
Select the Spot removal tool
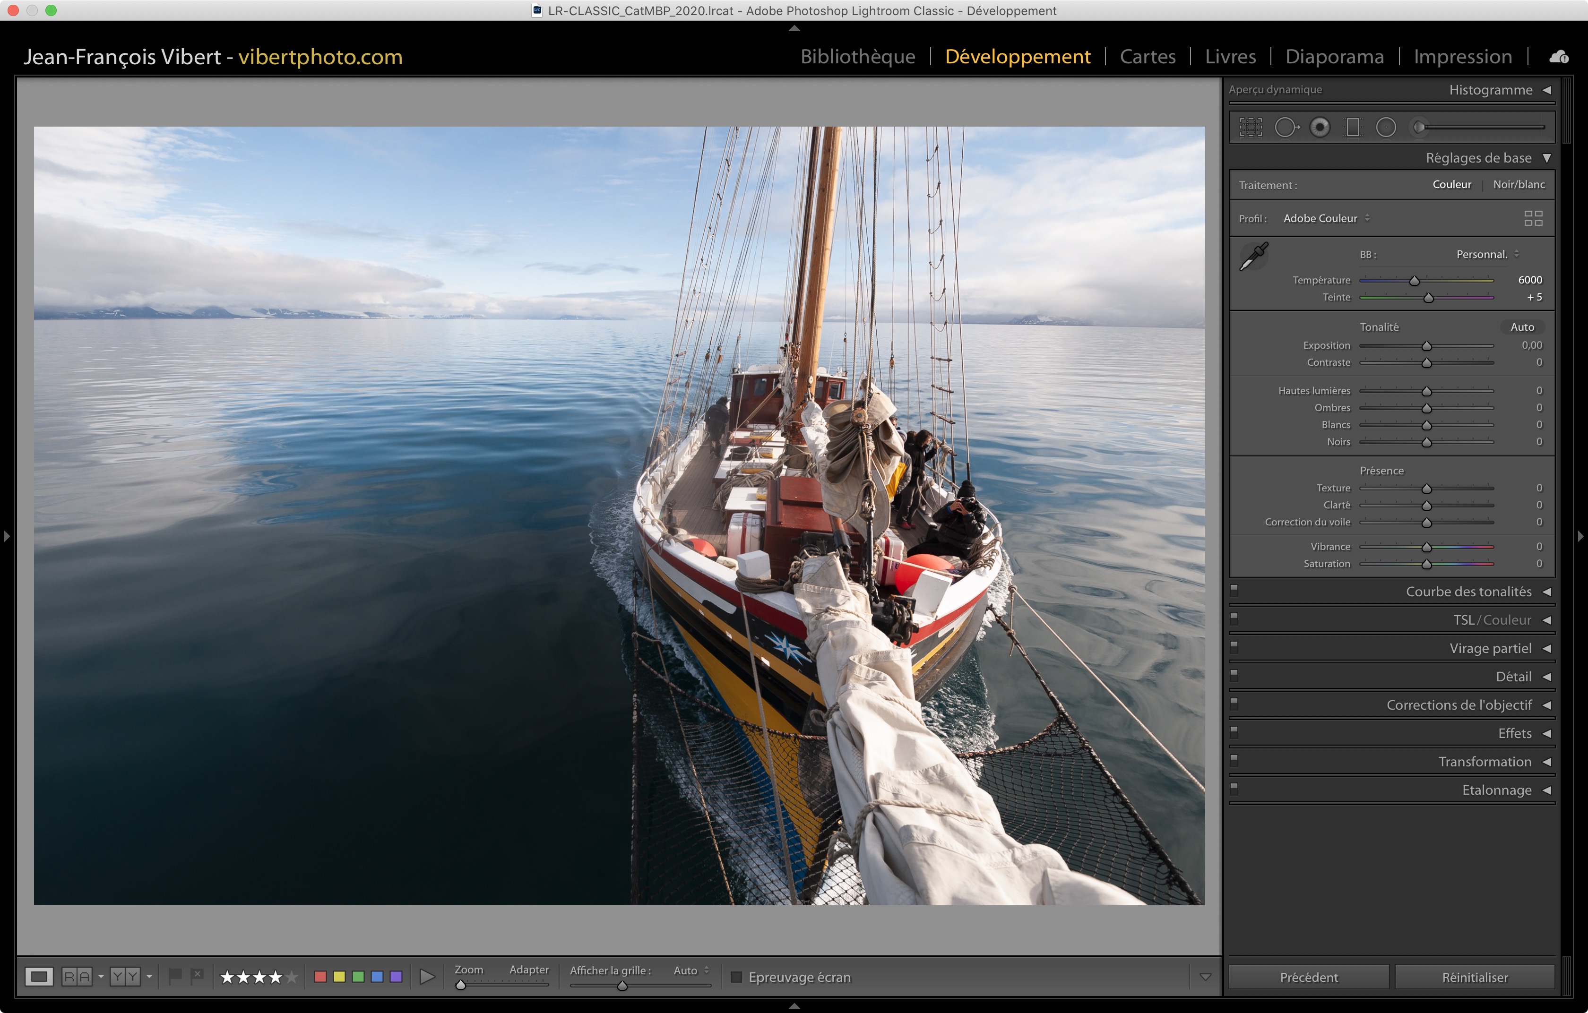click(1286, 127)
